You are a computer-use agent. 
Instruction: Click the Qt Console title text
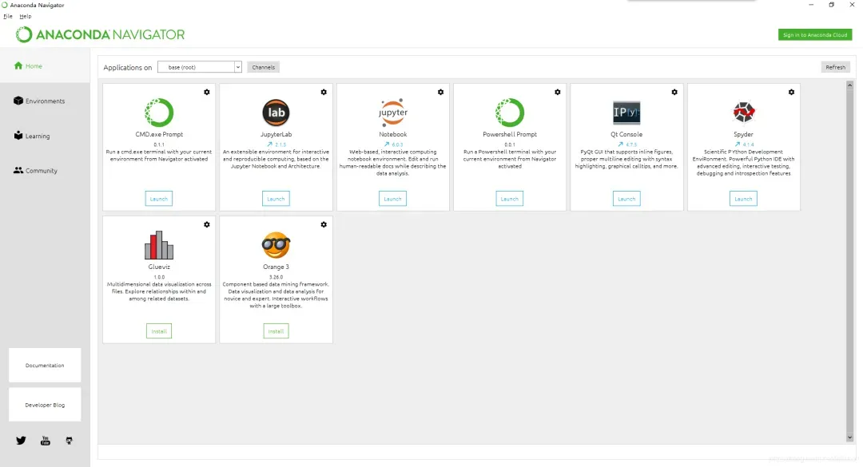click(626, 134)
